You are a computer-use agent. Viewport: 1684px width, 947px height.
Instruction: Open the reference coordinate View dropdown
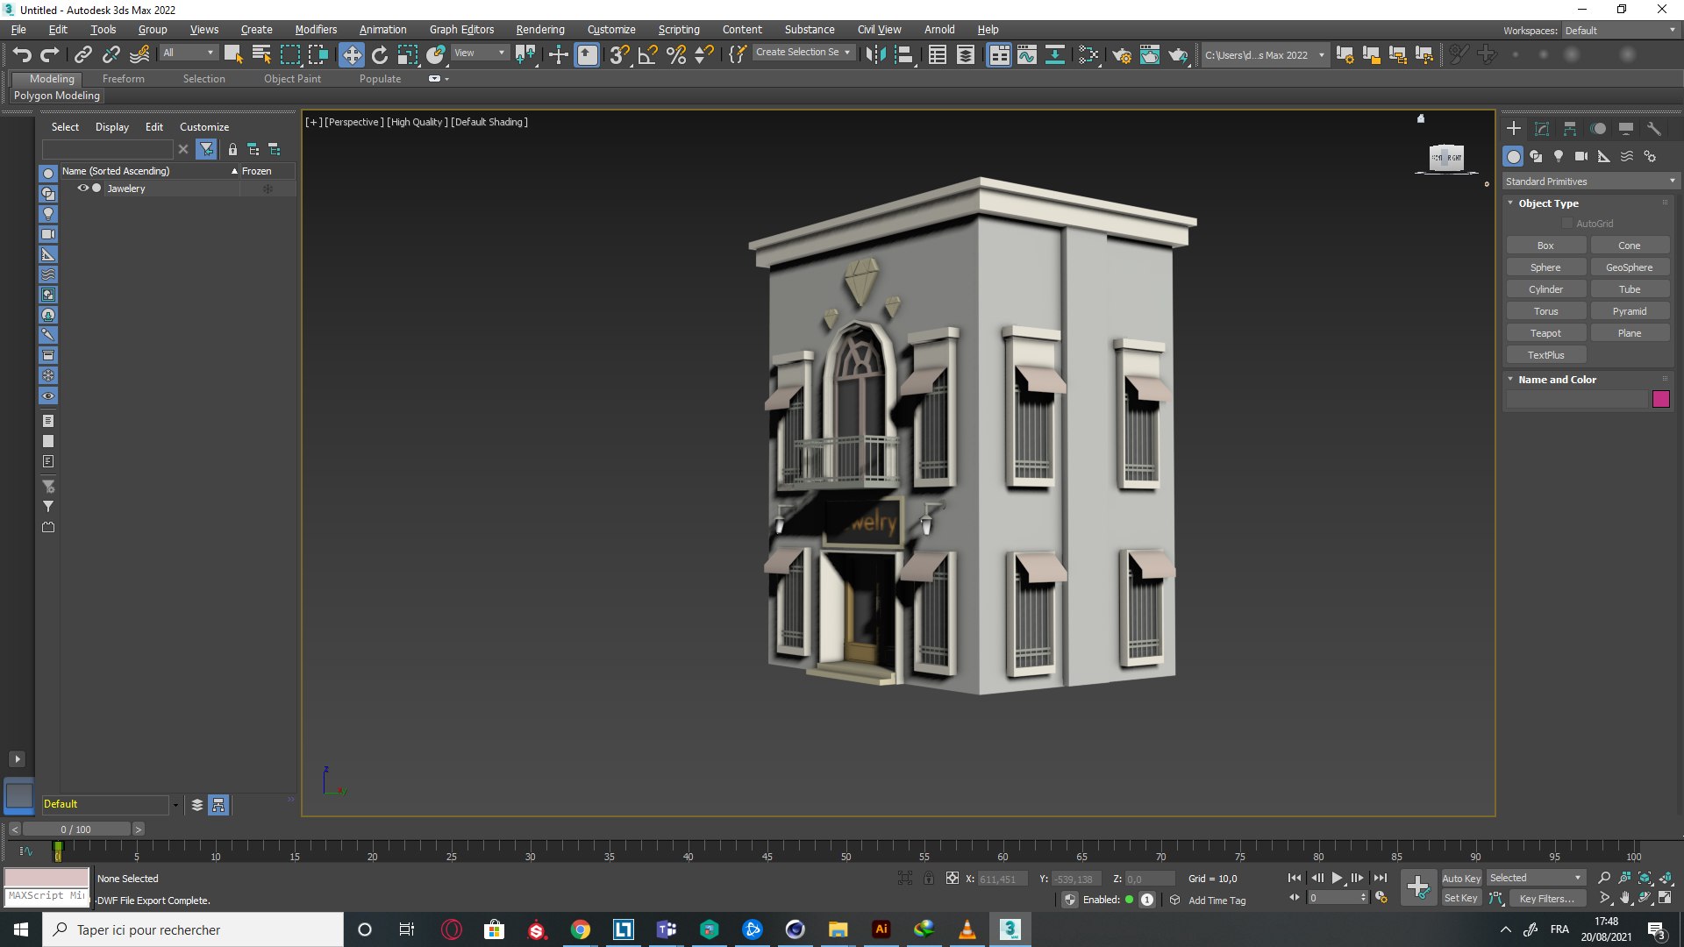(x=480, y=53)
